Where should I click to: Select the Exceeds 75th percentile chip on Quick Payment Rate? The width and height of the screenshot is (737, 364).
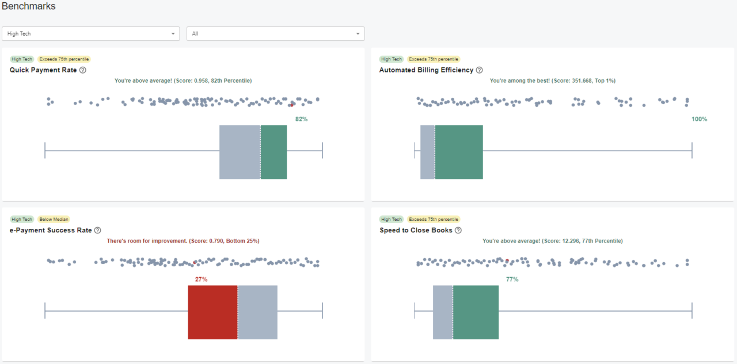click(x=64, y=59)
